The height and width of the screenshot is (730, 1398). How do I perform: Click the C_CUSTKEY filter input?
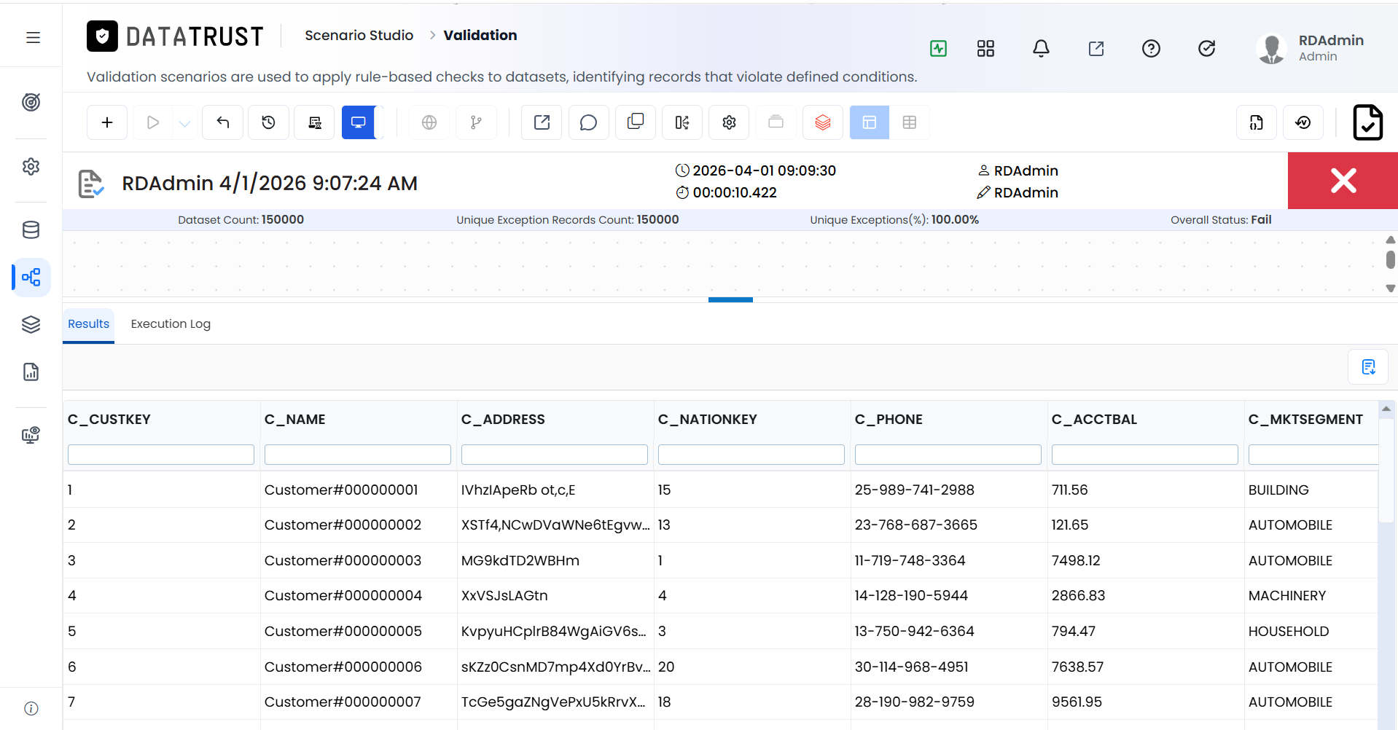tap(161, 455)
